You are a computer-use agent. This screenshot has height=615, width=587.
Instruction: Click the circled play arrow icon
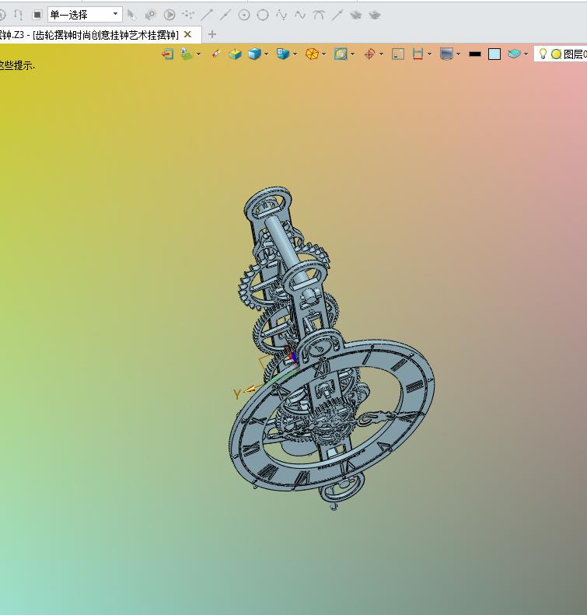click(x=169, y=15)
